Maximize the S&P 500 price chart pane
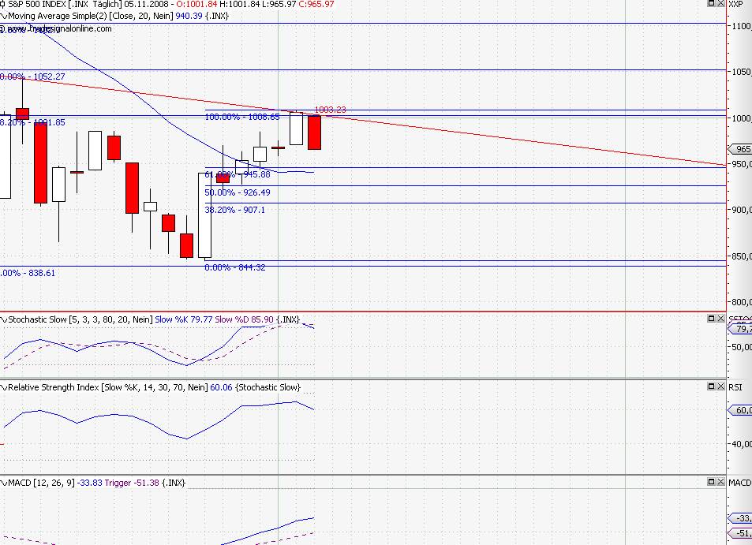 (x=711, y=3)
